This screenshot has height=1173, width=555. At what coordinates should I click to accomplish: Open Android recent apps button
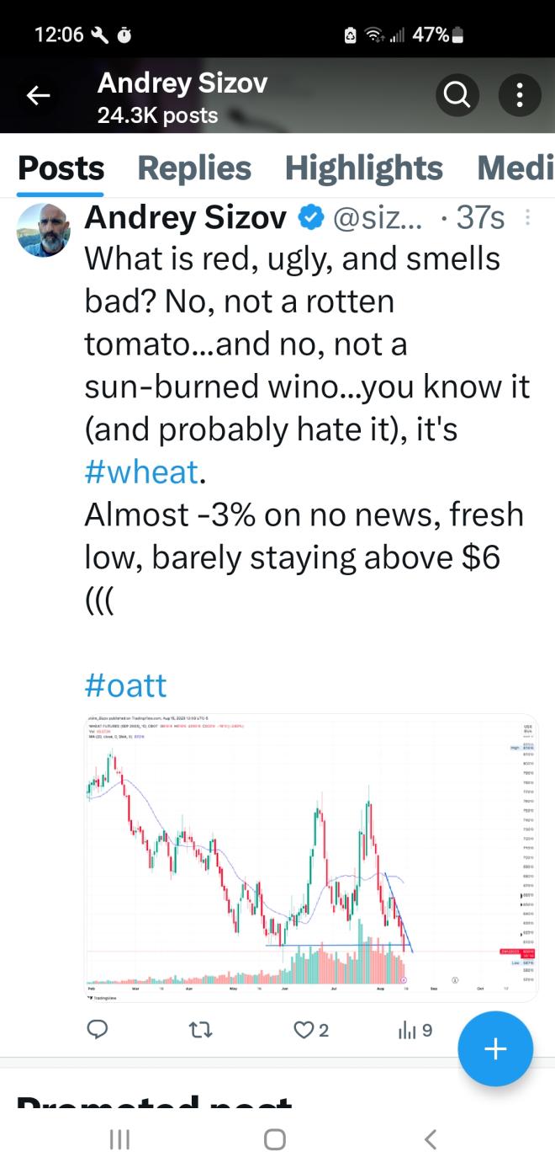[x=119, y=1139]
